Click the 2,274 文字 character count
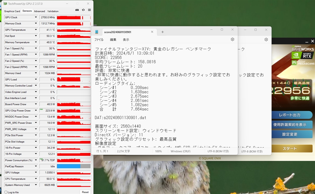The width and height of the screenshot is (315, 194). [x=123, y=151]
